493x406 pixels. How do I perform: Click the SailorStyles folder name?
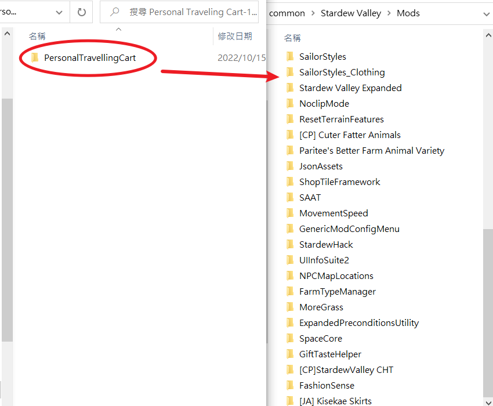(x=322, y=57)
